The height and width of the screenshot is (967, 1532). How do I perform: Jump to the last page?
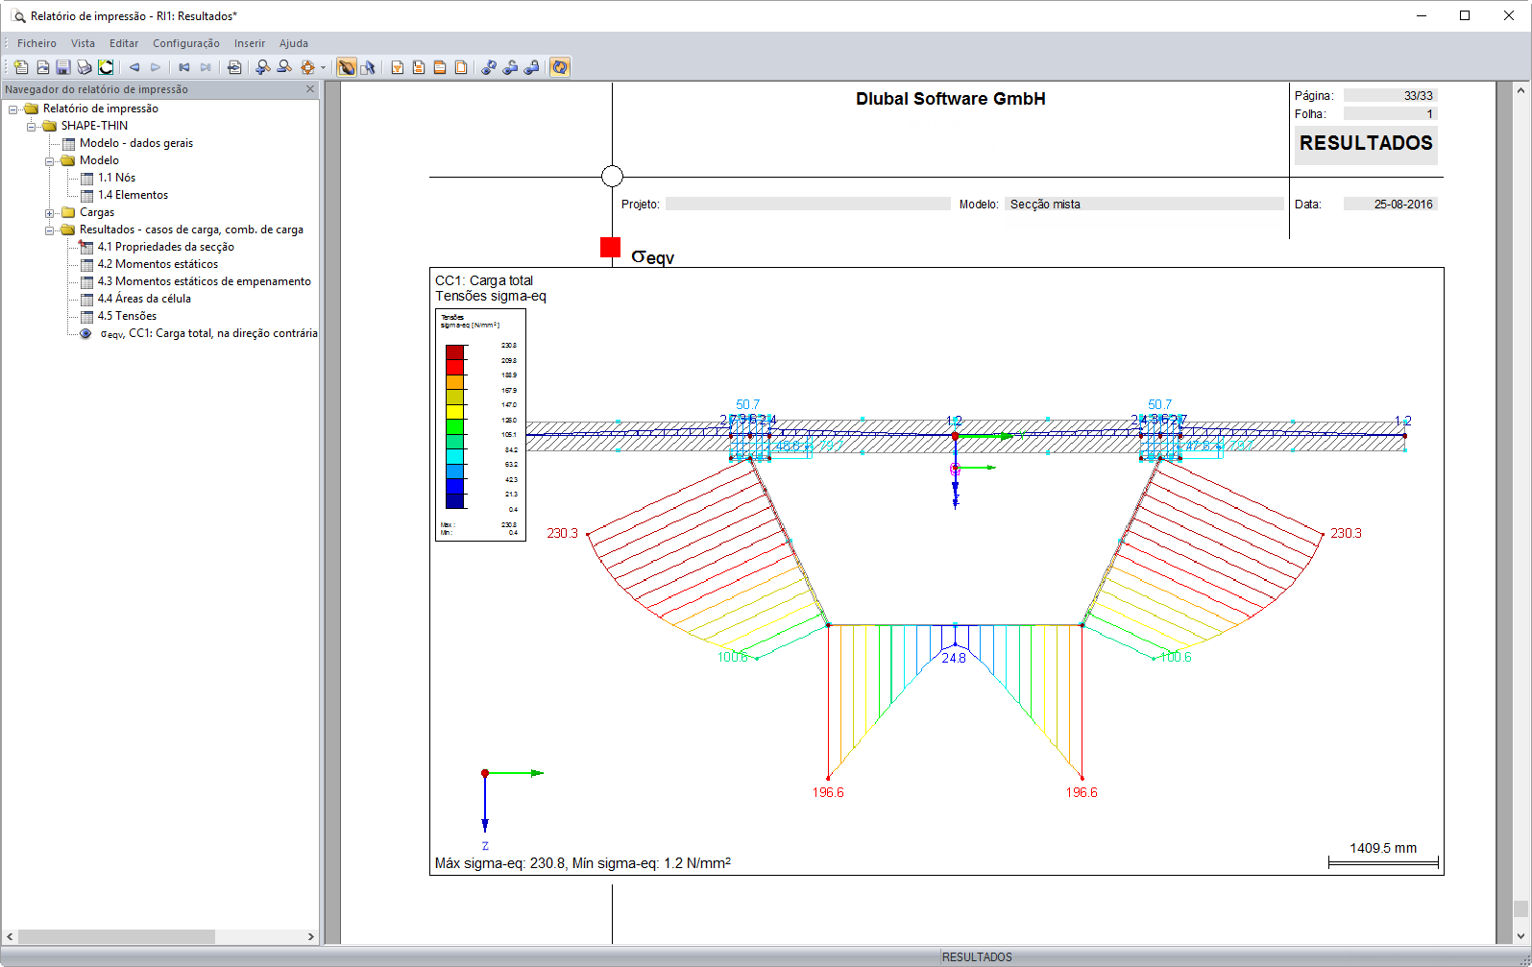pos(206,67)
